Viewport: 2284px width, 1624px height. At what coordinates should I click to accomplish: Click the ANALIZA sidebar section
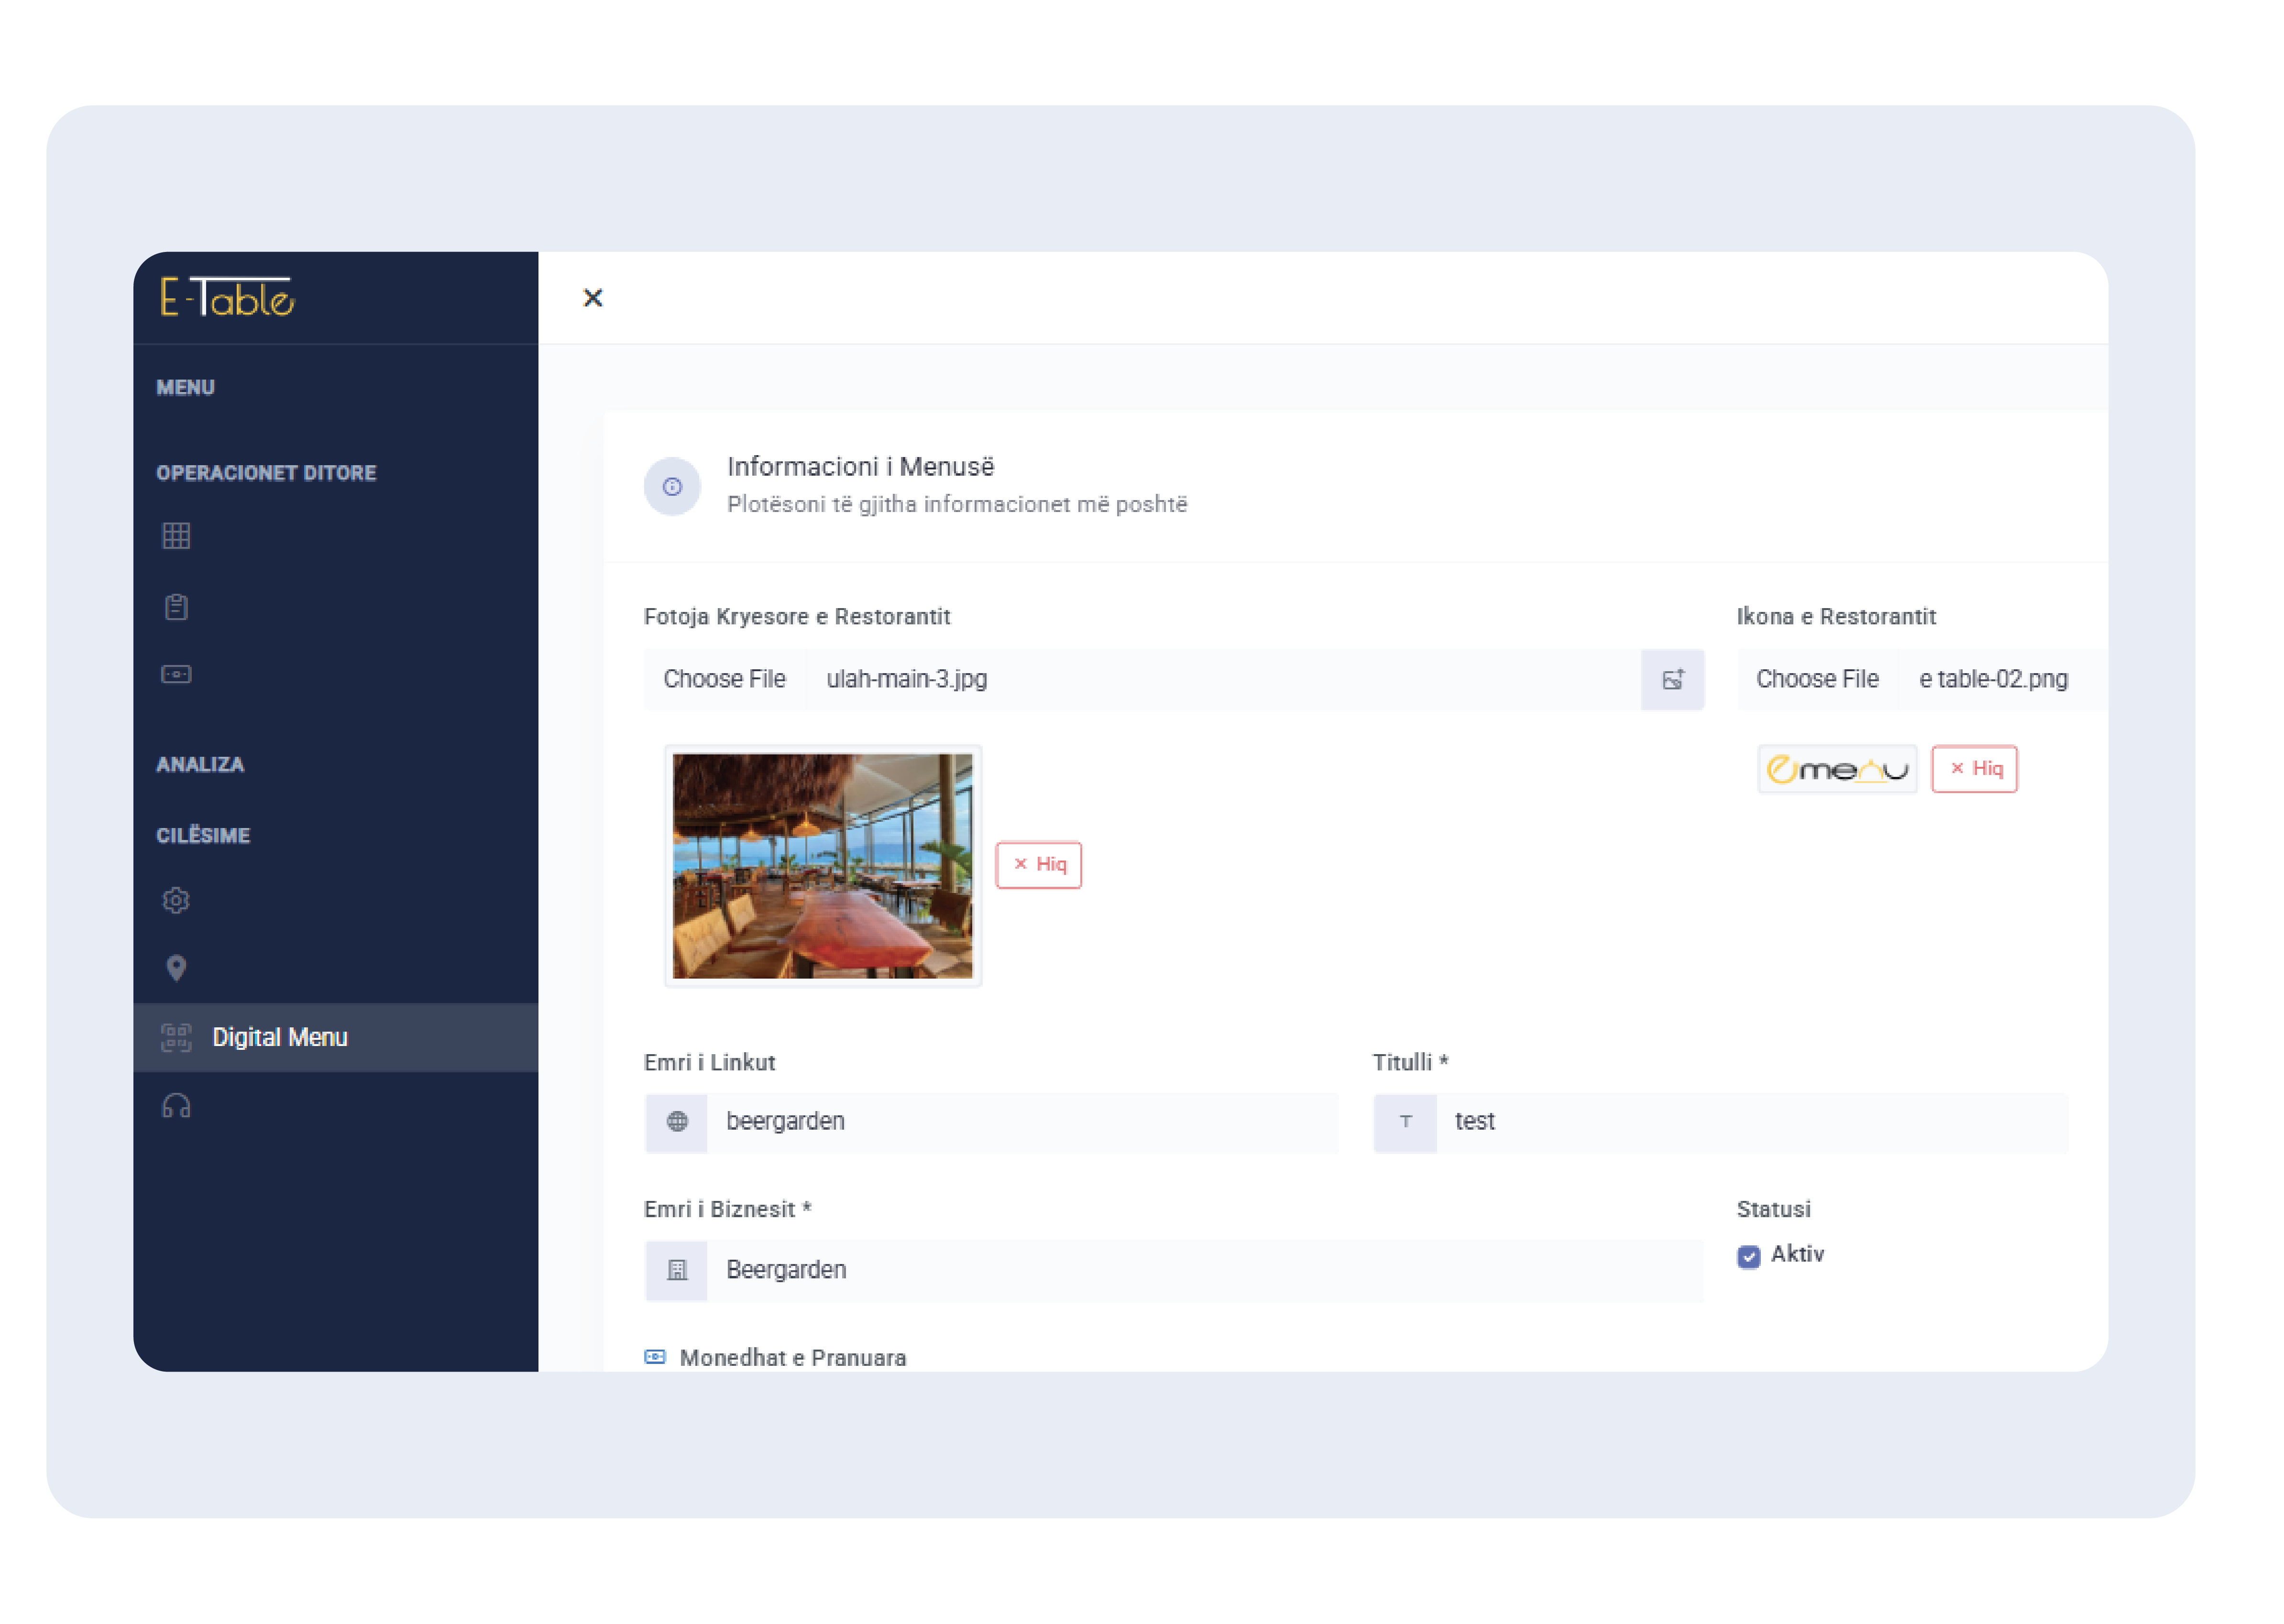pyautogui.click(x=200, y=764)
